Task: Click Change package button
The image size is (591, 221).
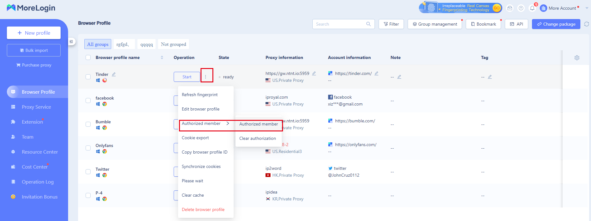Action: pyautogui.click(x=556, y=24)
